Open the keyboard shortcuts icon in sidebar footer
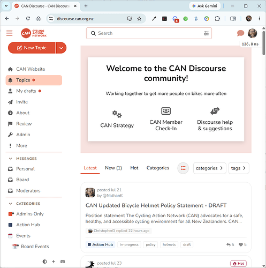Screen dimensions: 266x268 click(x=63, y=262)
